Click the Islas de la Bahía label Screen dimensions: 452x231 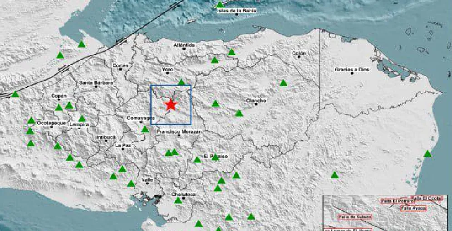click(236, 10)
